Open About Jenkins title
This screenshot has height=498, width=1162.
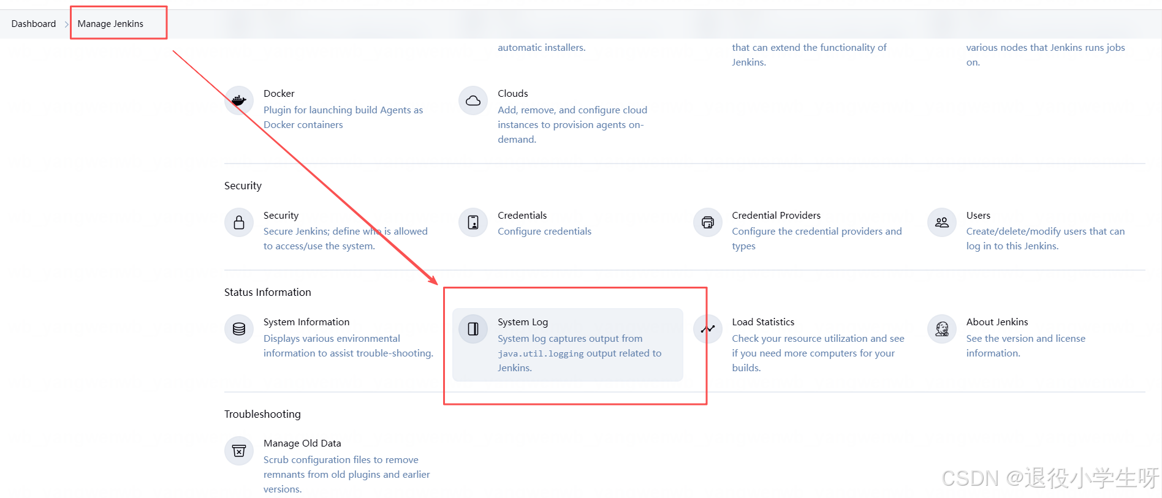997,322
